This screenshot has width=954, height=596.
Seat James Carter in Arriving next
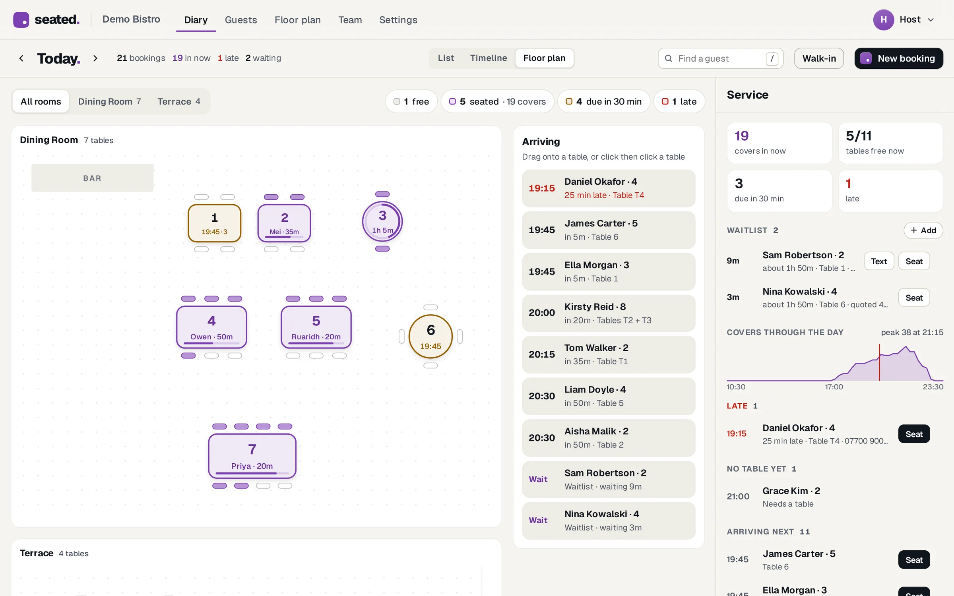click(x=914, y=560)
